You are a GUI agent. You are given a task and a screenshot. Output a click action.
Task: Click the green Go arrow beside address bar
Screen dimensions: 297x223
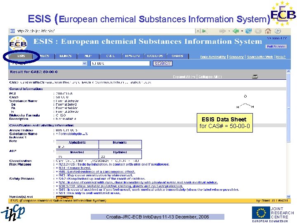204,31
